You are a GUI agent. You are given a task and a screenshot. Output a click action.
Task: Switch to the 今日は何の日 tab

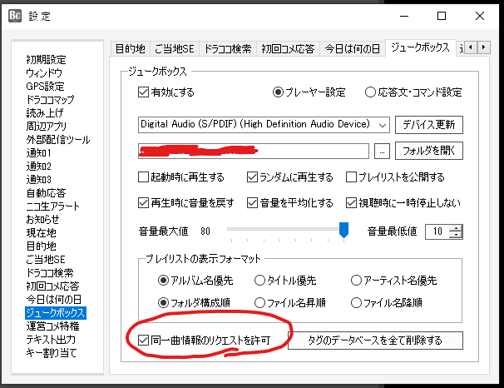353,49
